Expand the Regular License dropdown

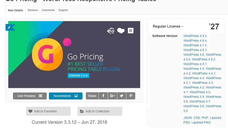click(x=168, y=26)
